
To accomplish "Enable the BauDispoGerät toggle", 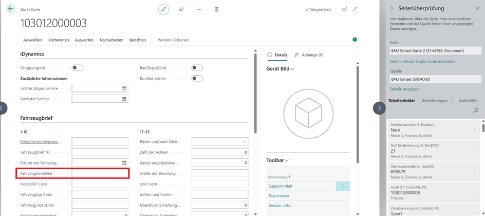I will tap(197, 67).
